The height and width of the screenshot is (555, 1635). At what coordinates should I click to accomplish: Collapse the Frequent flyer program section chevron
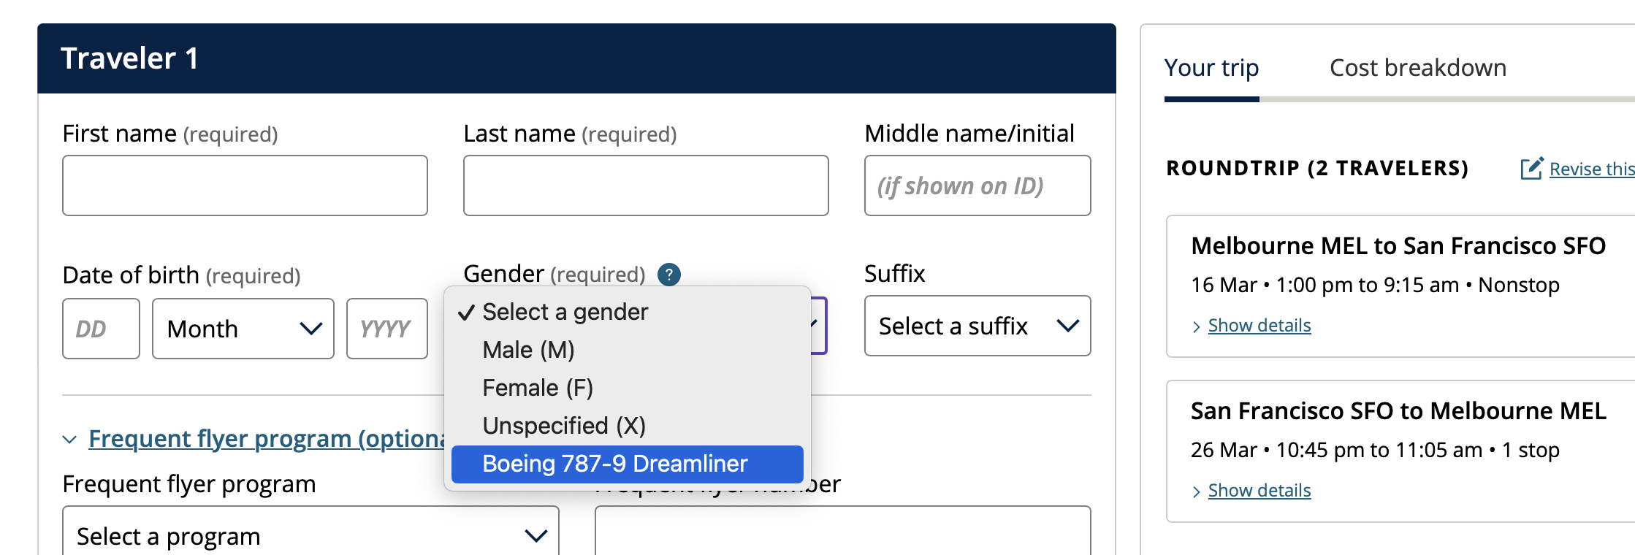click(70, 440)
